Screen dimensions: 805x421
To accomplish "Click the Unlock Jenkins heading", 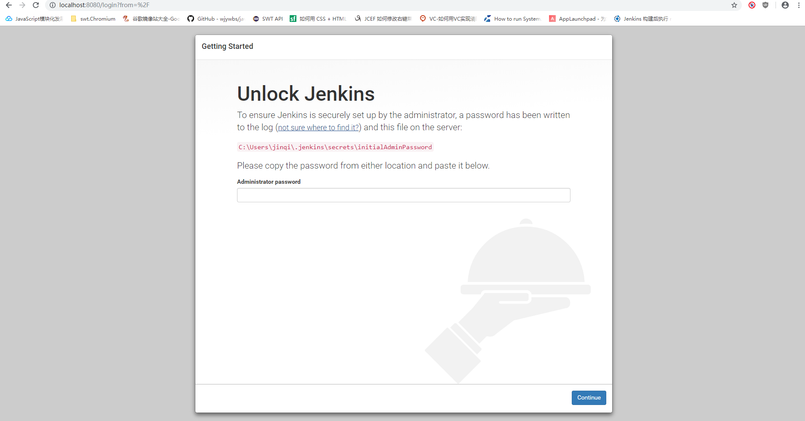I will tap(306, 94).
